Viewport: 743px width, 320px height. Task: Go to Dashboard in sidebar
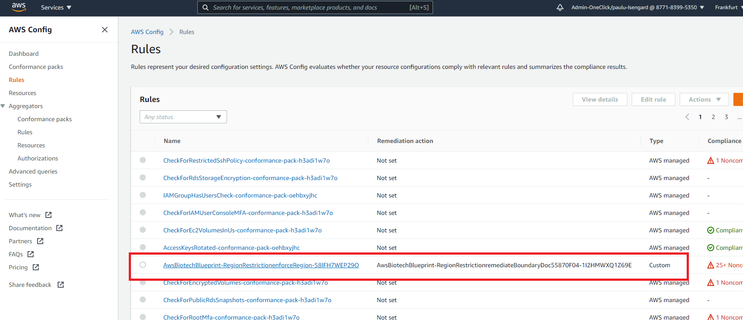click(x=24, y=54)
